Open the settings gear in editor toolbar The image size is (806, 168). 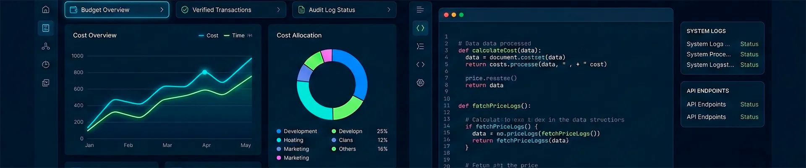[420, 82]
